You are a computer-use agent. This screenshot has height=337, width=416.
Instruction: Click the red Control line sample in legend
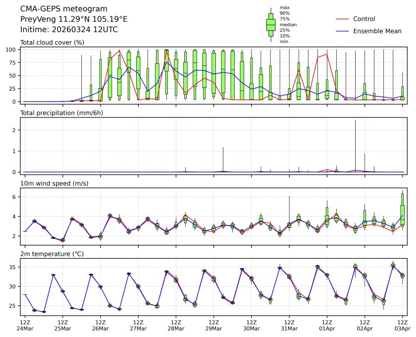[x=343, y=19]
